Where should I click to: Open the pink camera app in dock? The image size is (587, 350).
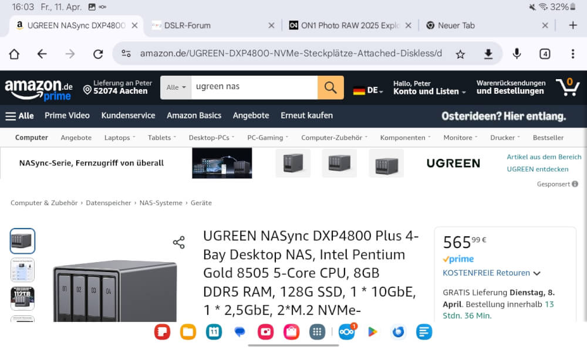click(265, 332)
